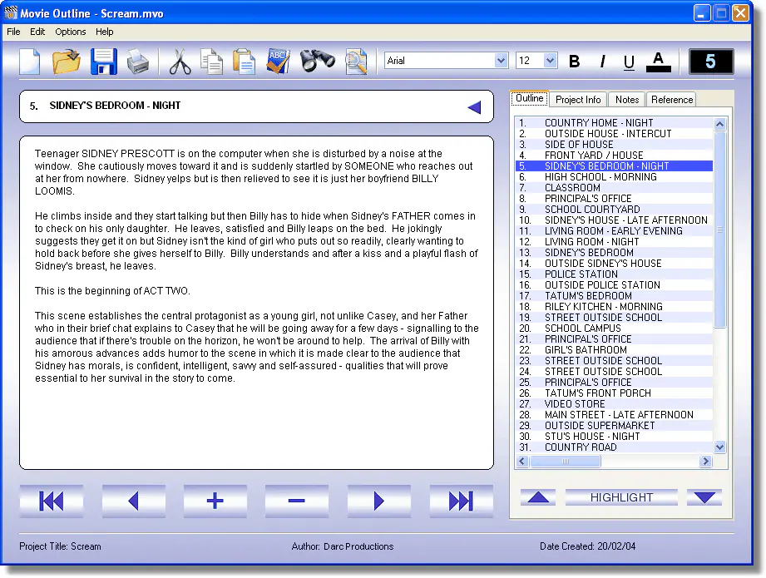
Task: Open the Arial font dropdown
Action: pos(501,61)
